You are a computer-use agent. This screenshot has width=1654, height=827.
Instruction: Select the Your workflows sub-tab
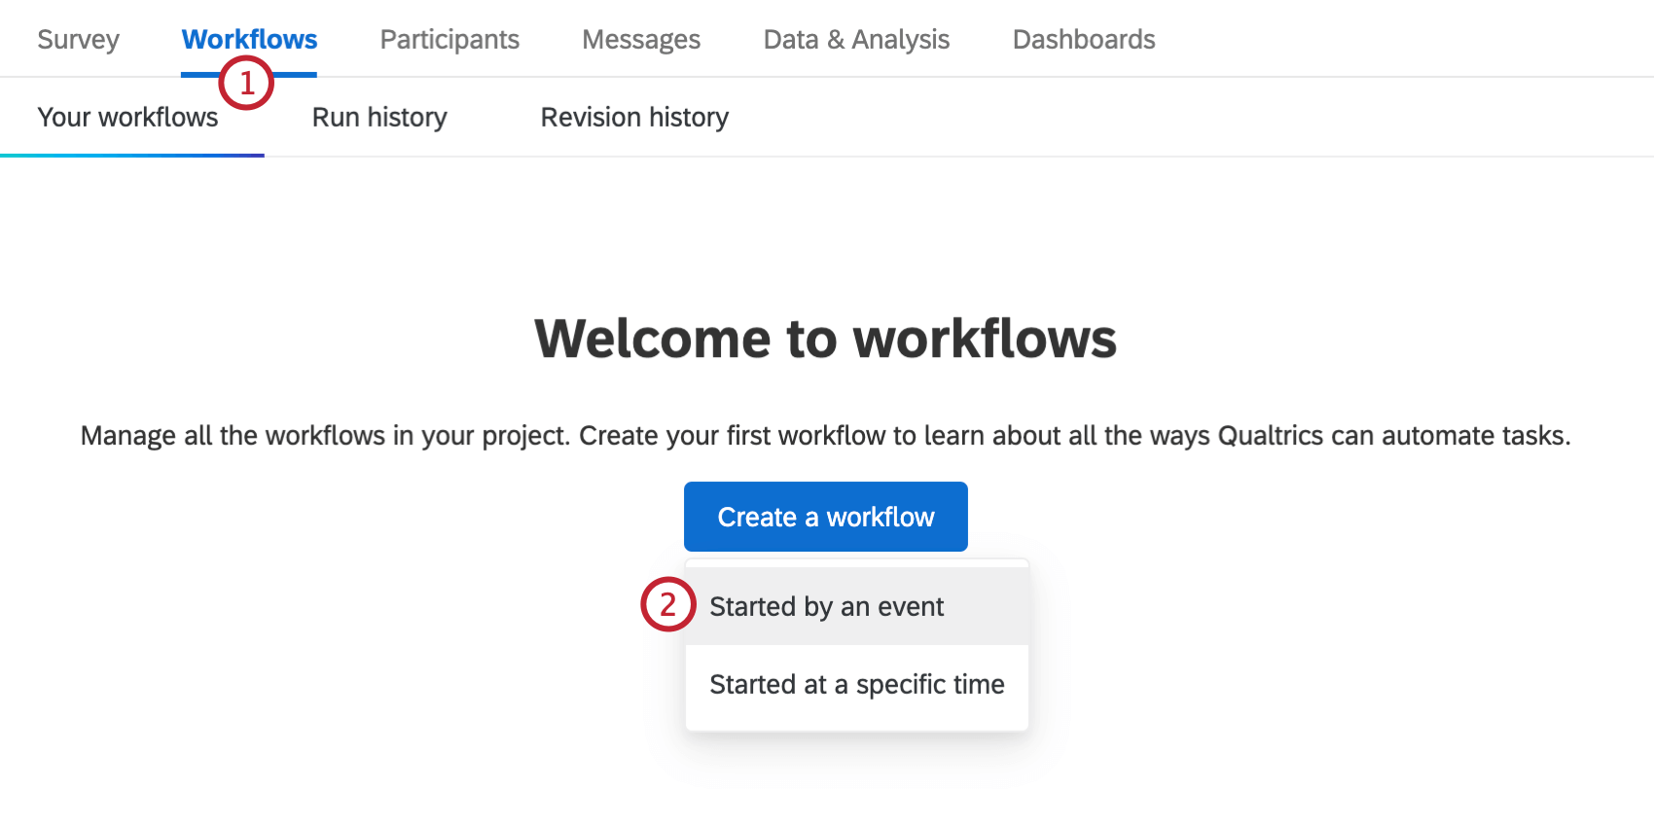click(127, 117)
